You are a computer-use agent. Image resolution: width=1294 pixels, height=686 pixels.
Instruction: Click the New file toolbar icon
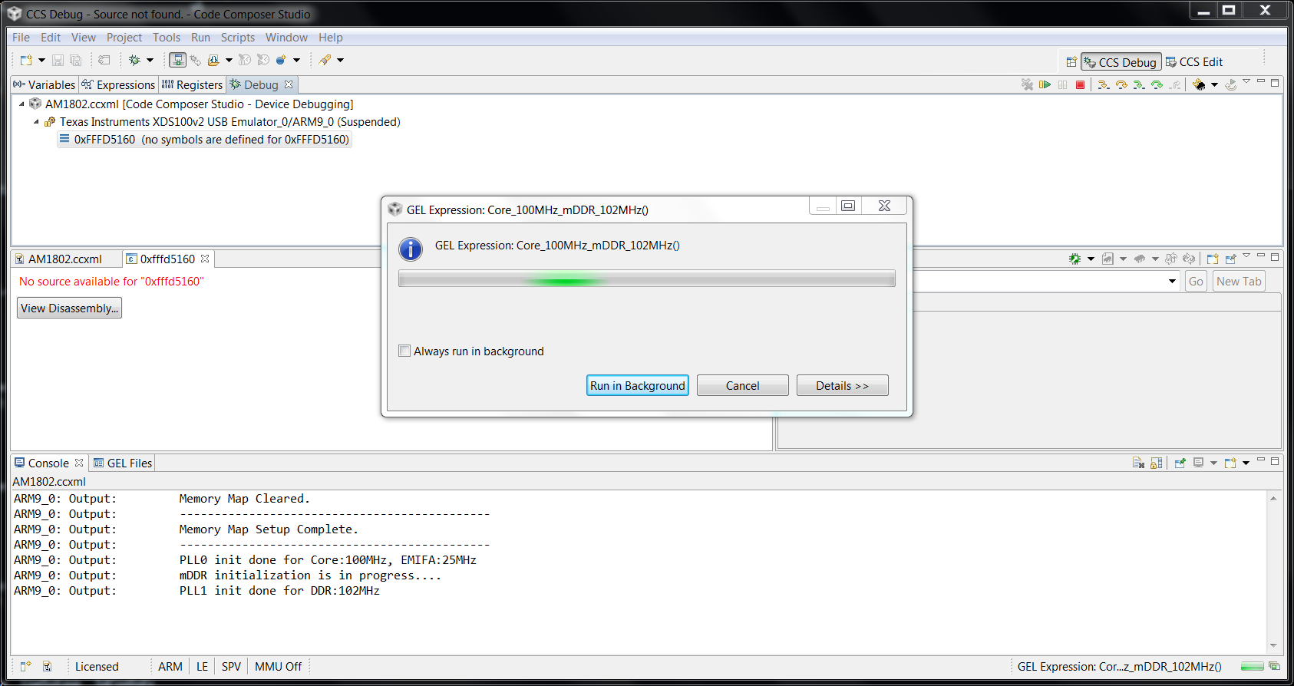pyautogui.click(x=26, y=60)
